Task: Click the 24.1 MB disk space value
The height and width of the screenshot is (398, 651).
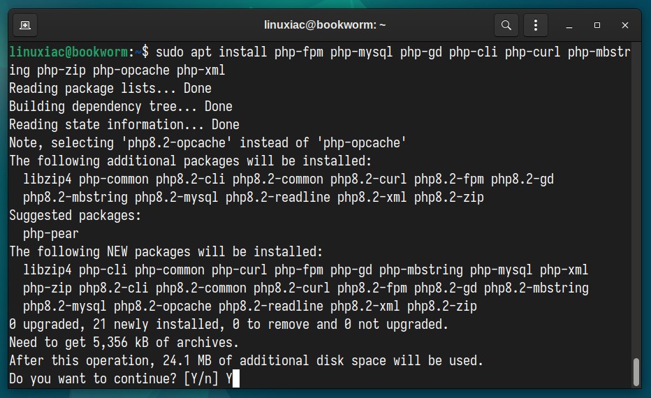Action: (186, 361)
